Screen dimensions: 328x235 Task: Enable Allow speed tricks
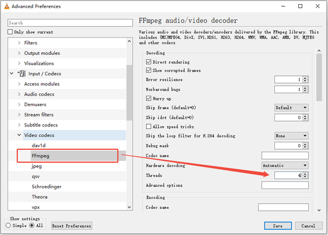(x=149, y=126)
